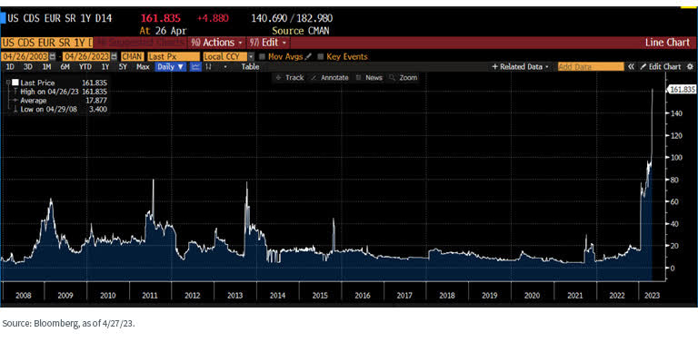
Task: Expand the Related Data dropdown
Action: [521, 66]
